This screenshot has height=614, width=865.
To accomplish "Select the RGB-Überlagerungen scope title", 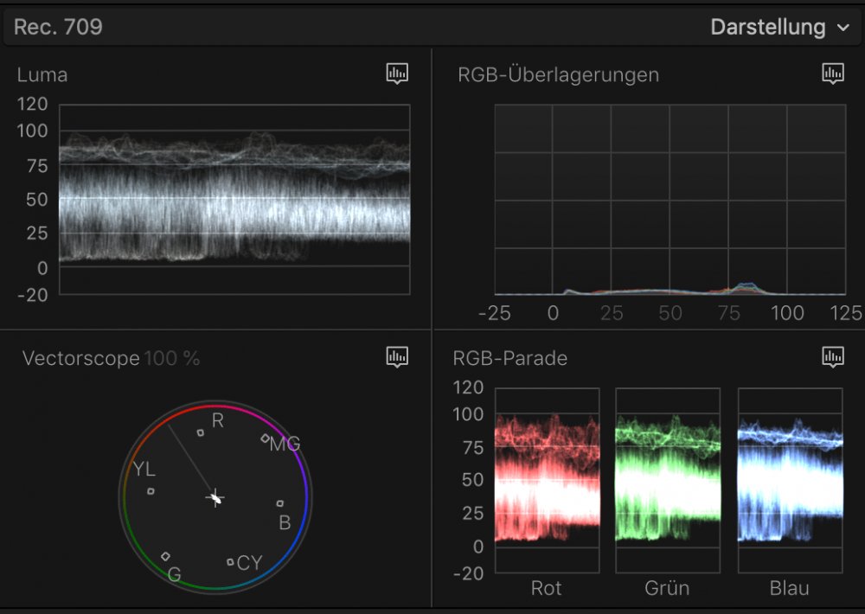I will point(558,75).
